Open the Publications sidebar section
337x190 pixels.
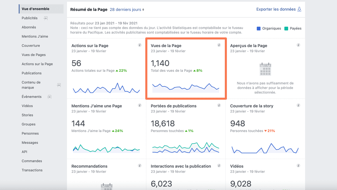click(x=32, y=73)
